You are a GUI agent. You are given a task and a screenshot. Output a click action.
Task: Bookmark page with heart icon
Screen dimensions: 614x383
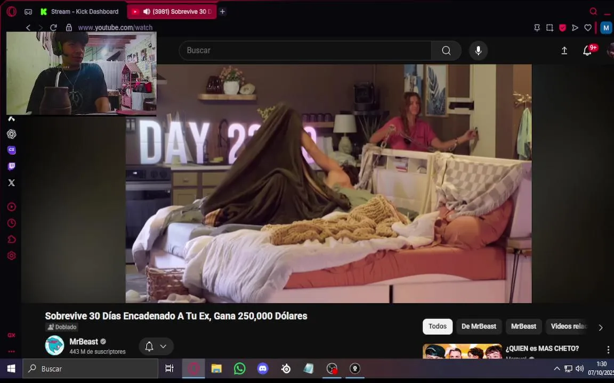(588, 28)
